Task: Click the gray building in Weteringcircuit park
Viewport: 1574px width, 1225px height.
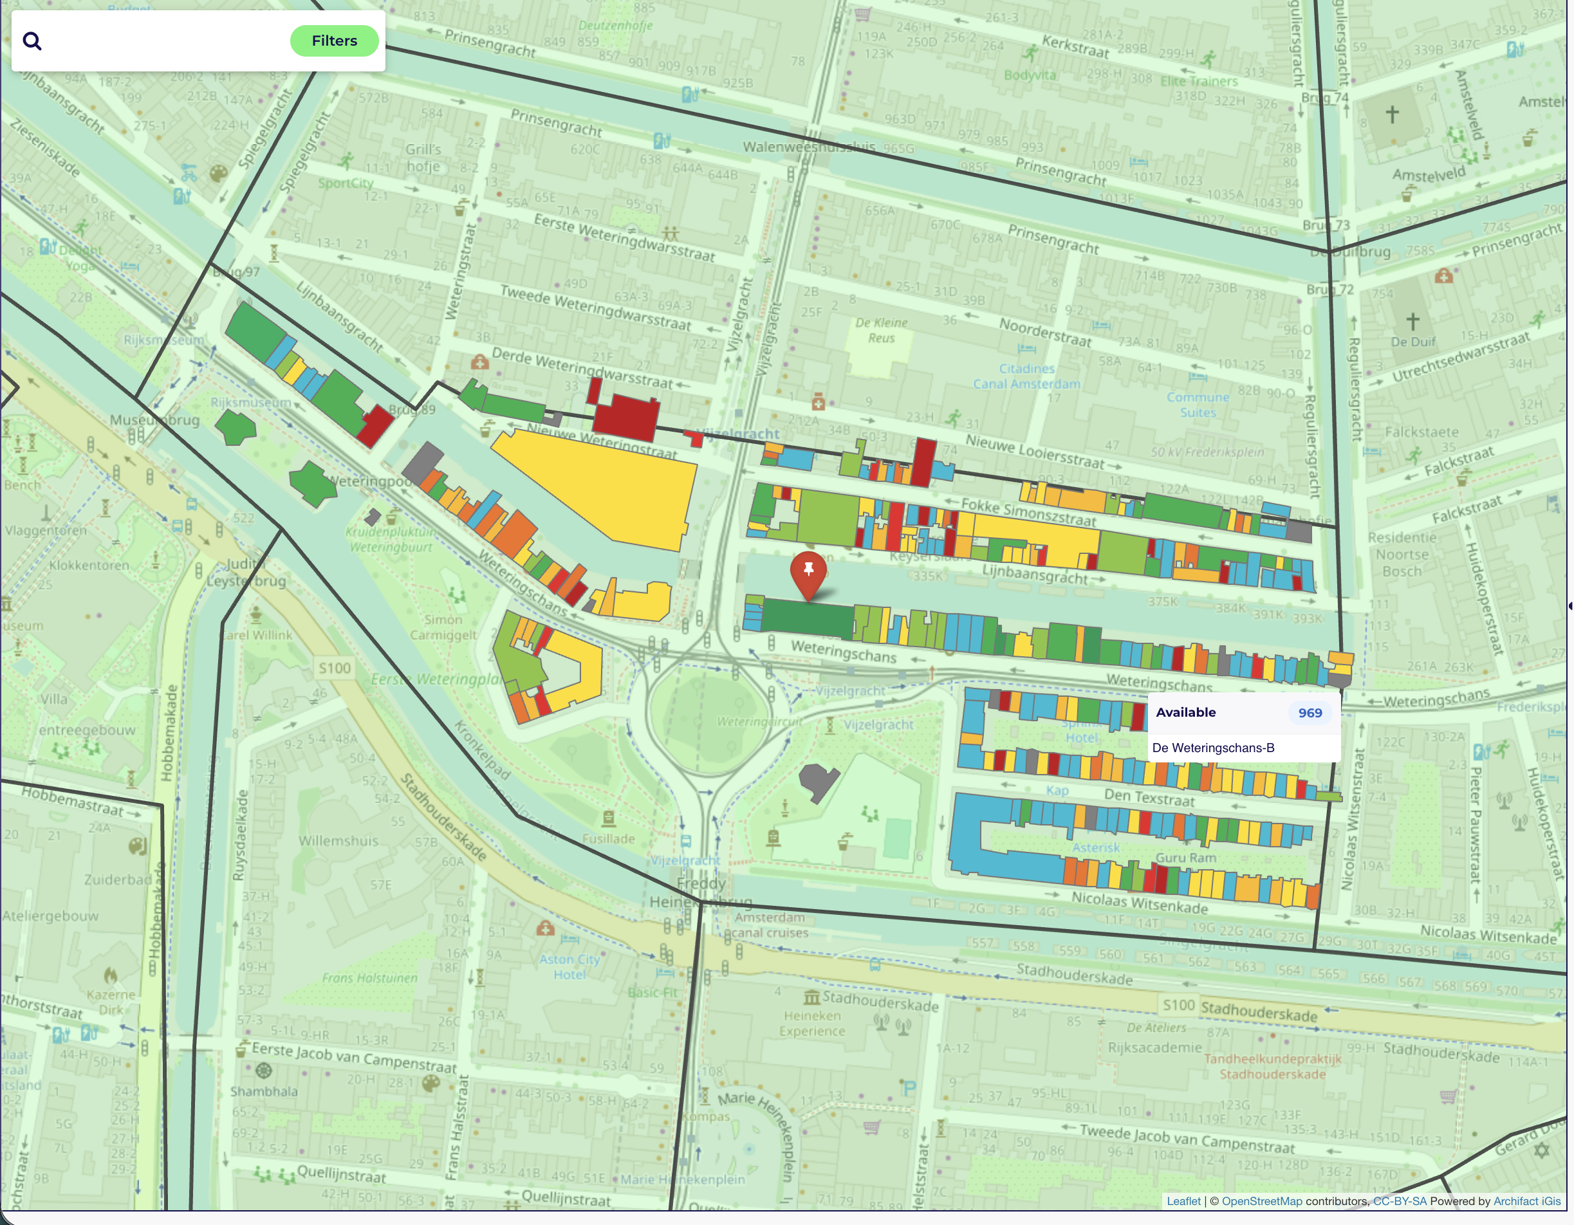Action: 819,782
